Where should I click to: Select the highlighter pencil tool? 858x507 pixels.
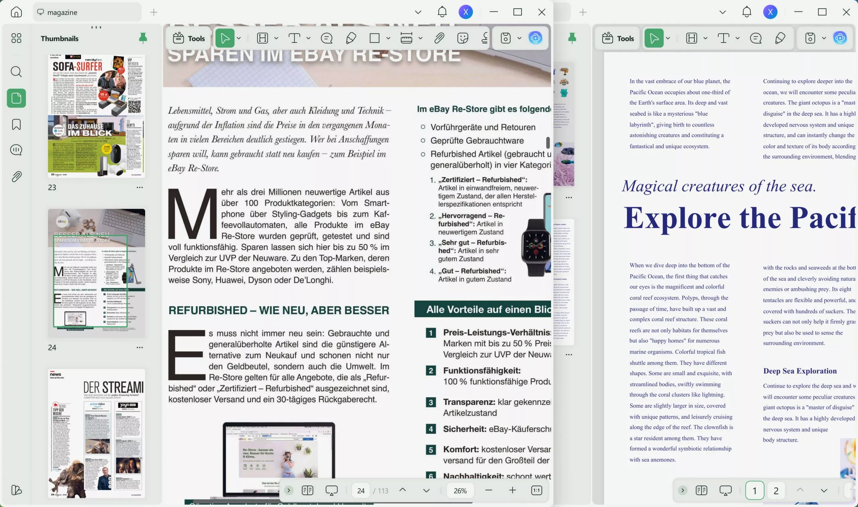(x=351, y=38)
